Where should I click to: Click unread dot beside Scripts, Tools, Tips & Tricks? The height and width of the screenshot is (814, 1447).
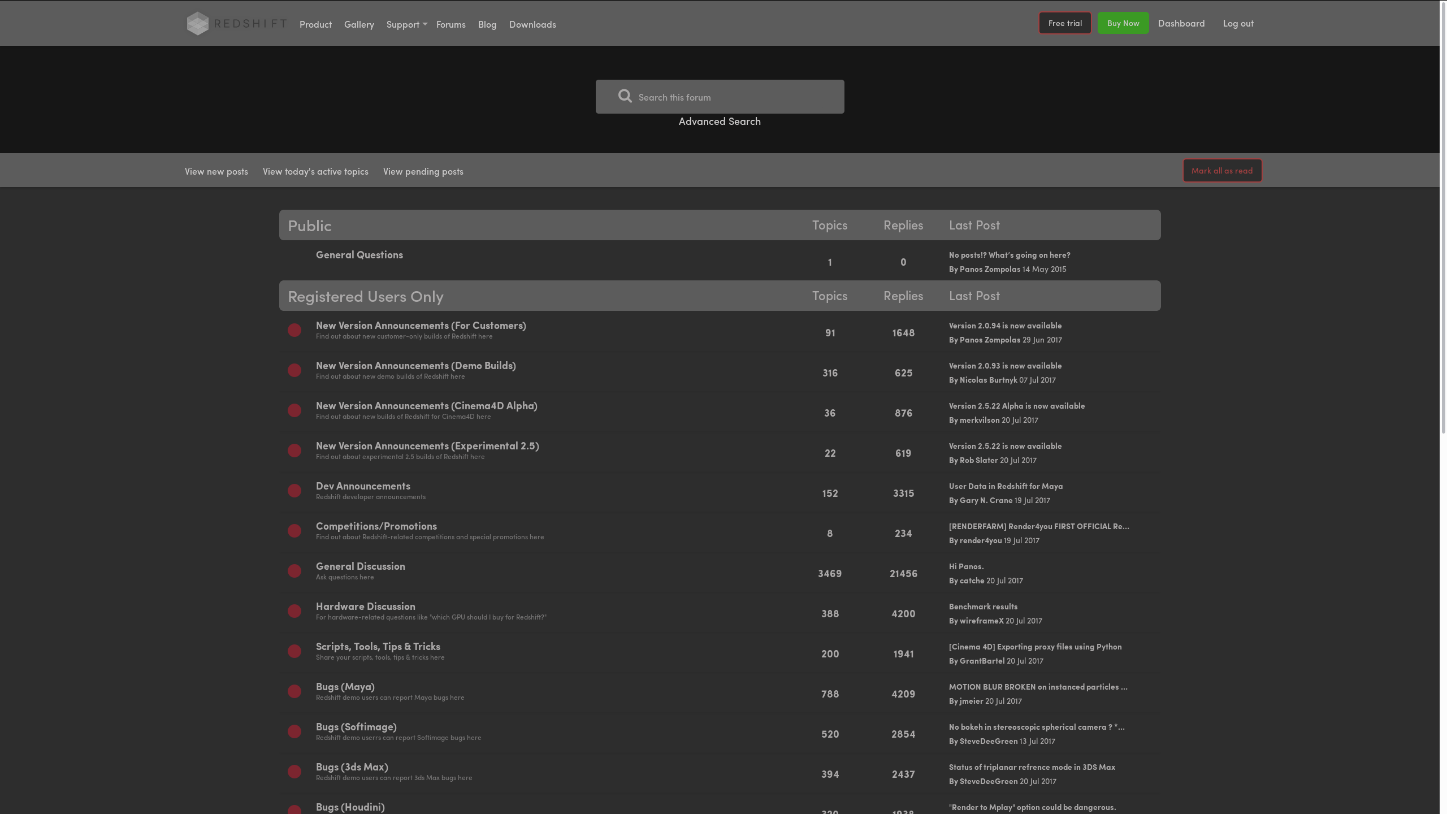[x=294, y=651]
